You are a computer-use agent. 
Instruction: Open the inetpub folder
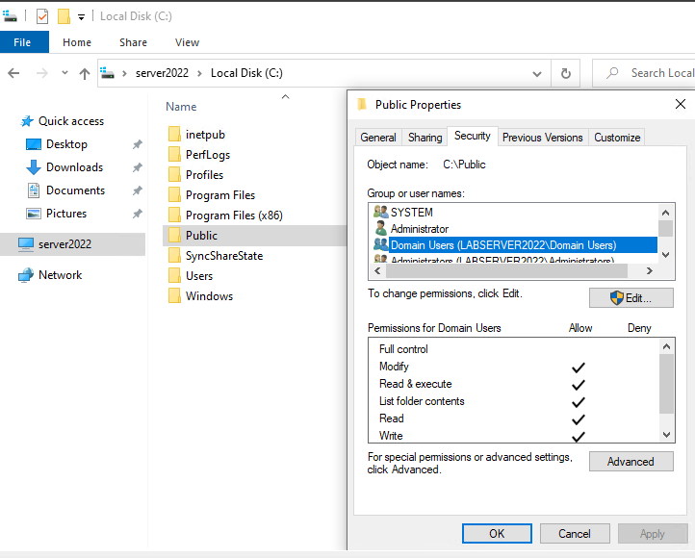coord(204,135)
